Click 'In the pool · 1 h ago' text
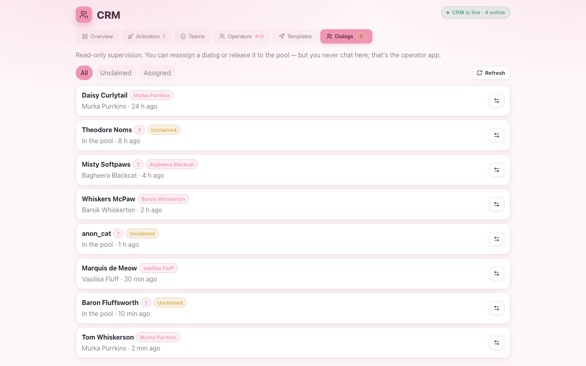The image size is (586, 366). point(110,244)
